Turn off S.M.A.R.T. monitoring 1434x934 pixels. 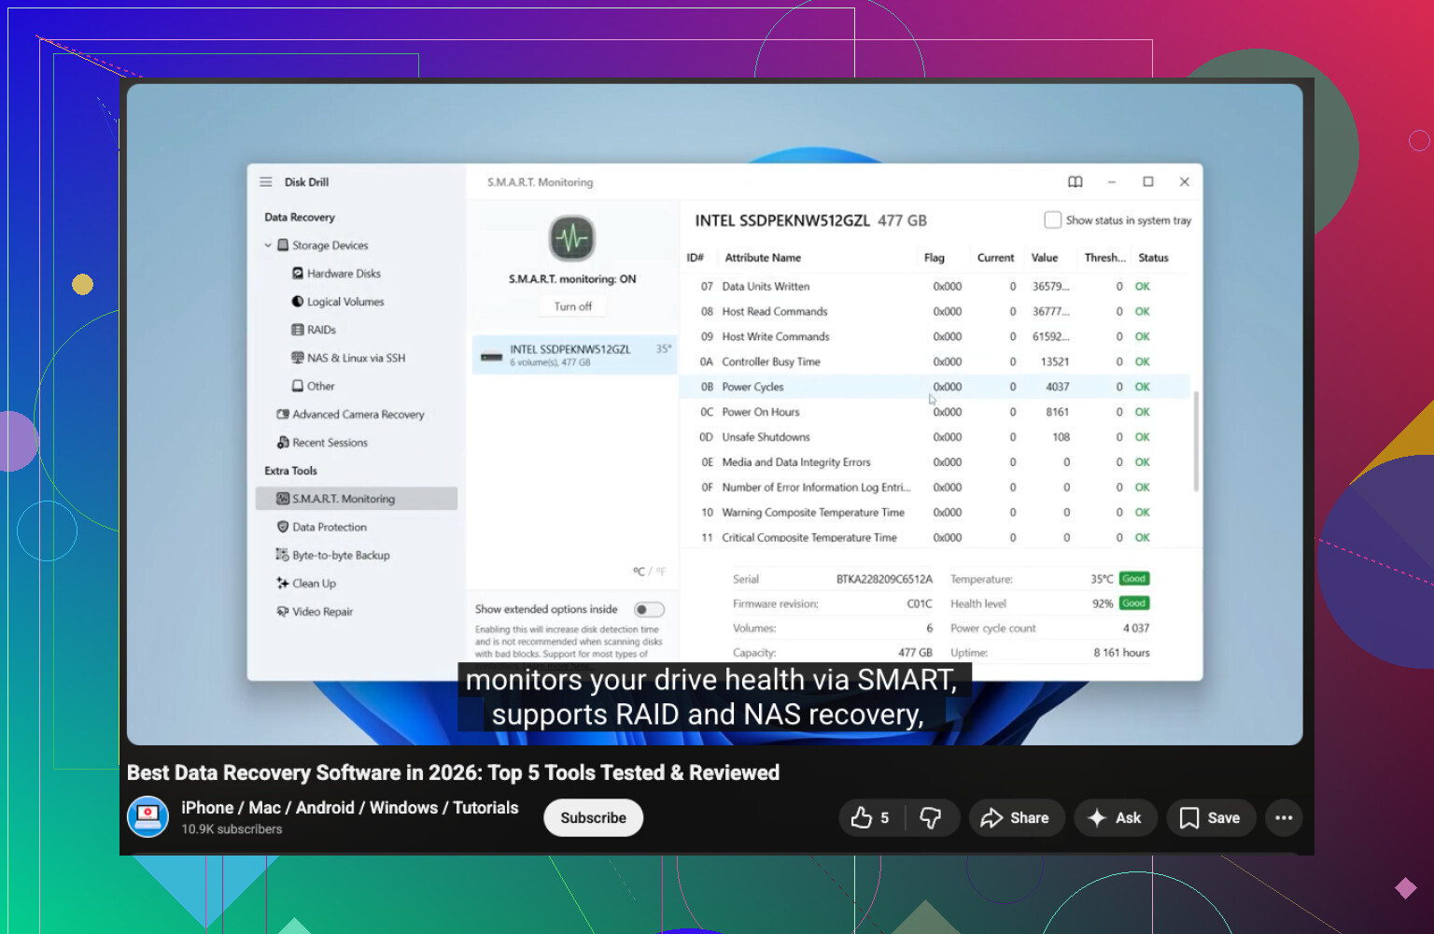[572, 306]
